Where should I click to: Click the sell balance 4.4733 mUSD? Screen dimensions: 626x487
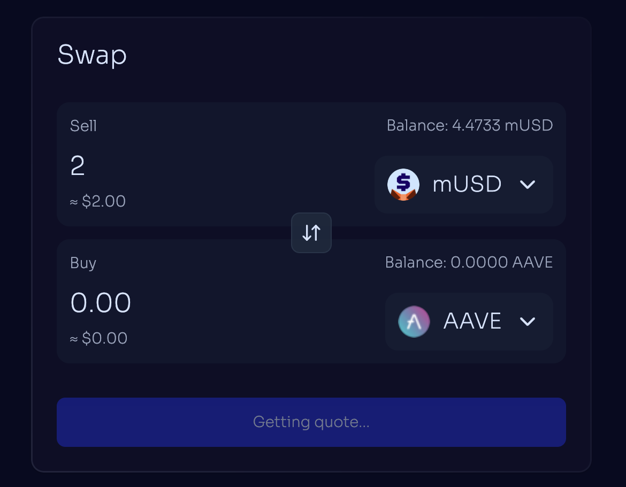[x=502, y=126]
